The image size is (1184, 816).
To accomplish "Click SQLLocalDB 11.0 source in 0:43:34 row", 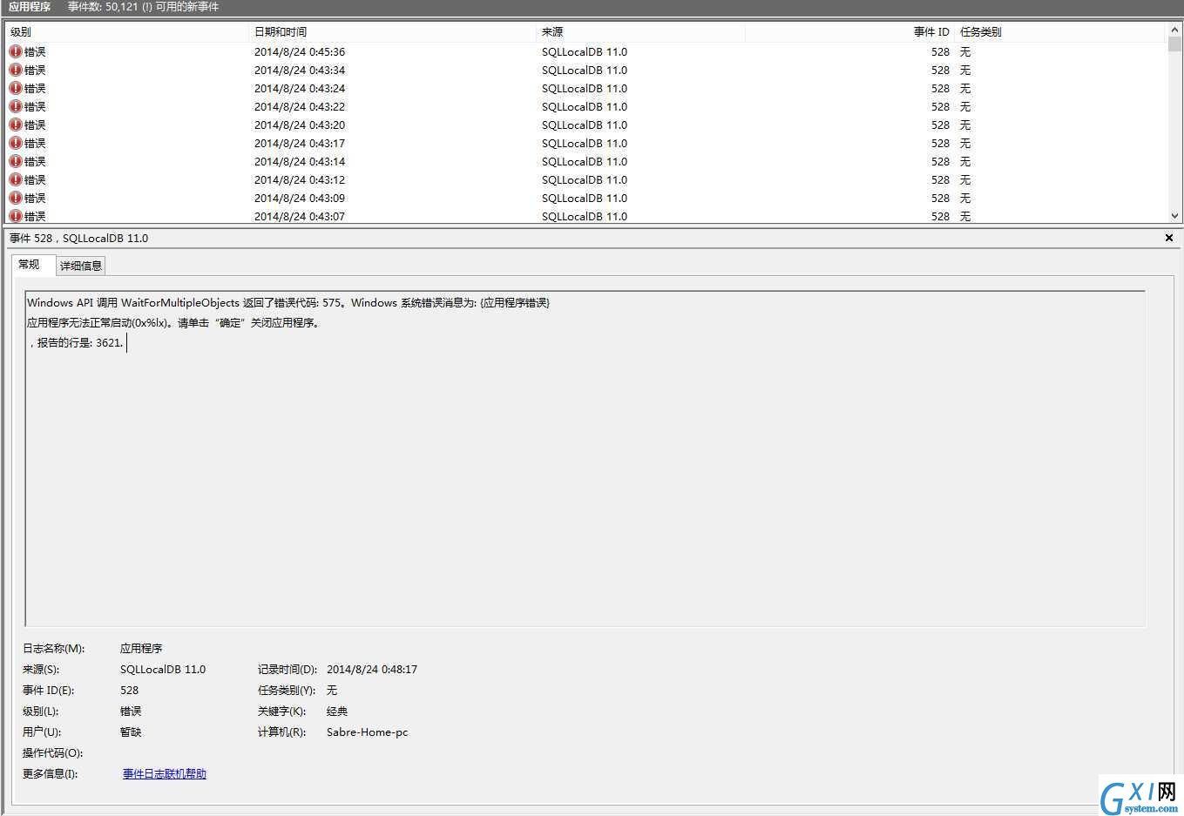I will click(x=585, y=70).
